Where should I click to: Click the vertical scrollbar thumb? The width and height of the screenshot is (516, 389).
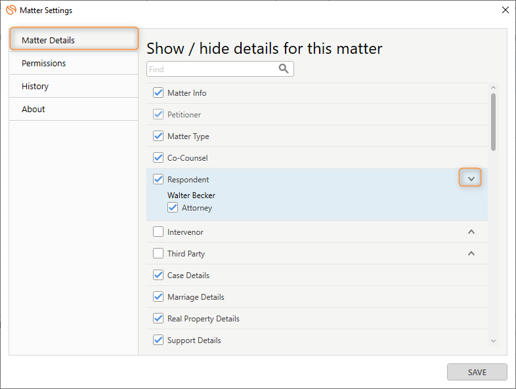click(x=493, y=122)
